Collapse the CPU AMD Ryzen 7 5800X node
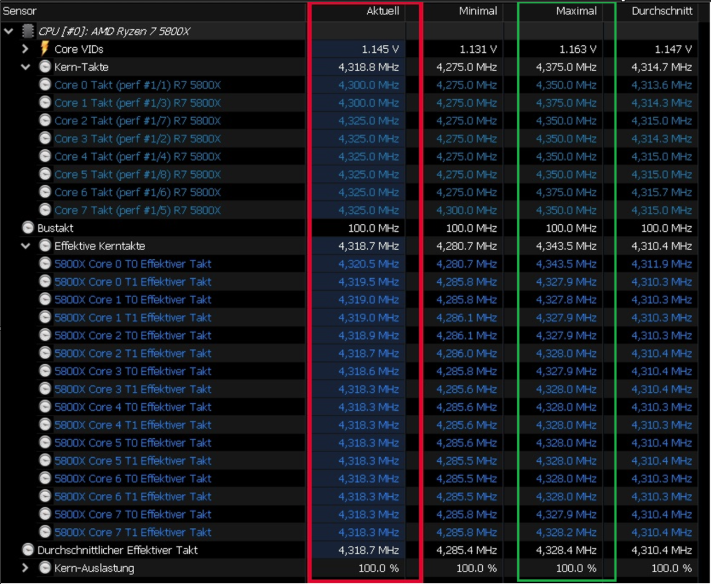The width and height of the screenshot is (711, 584). click(9, 31)
